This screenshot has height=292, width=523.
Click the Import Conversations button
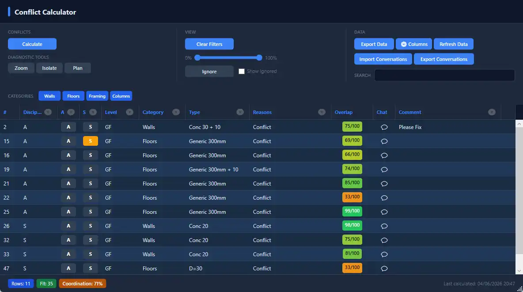point(383,59)
